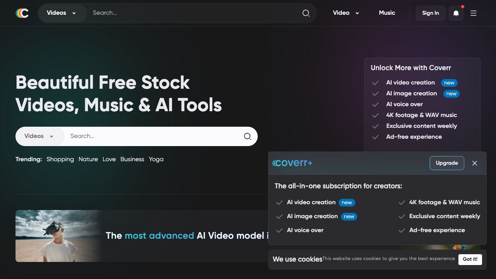
Task: Click the Sign In button
Action: [431, 13]
